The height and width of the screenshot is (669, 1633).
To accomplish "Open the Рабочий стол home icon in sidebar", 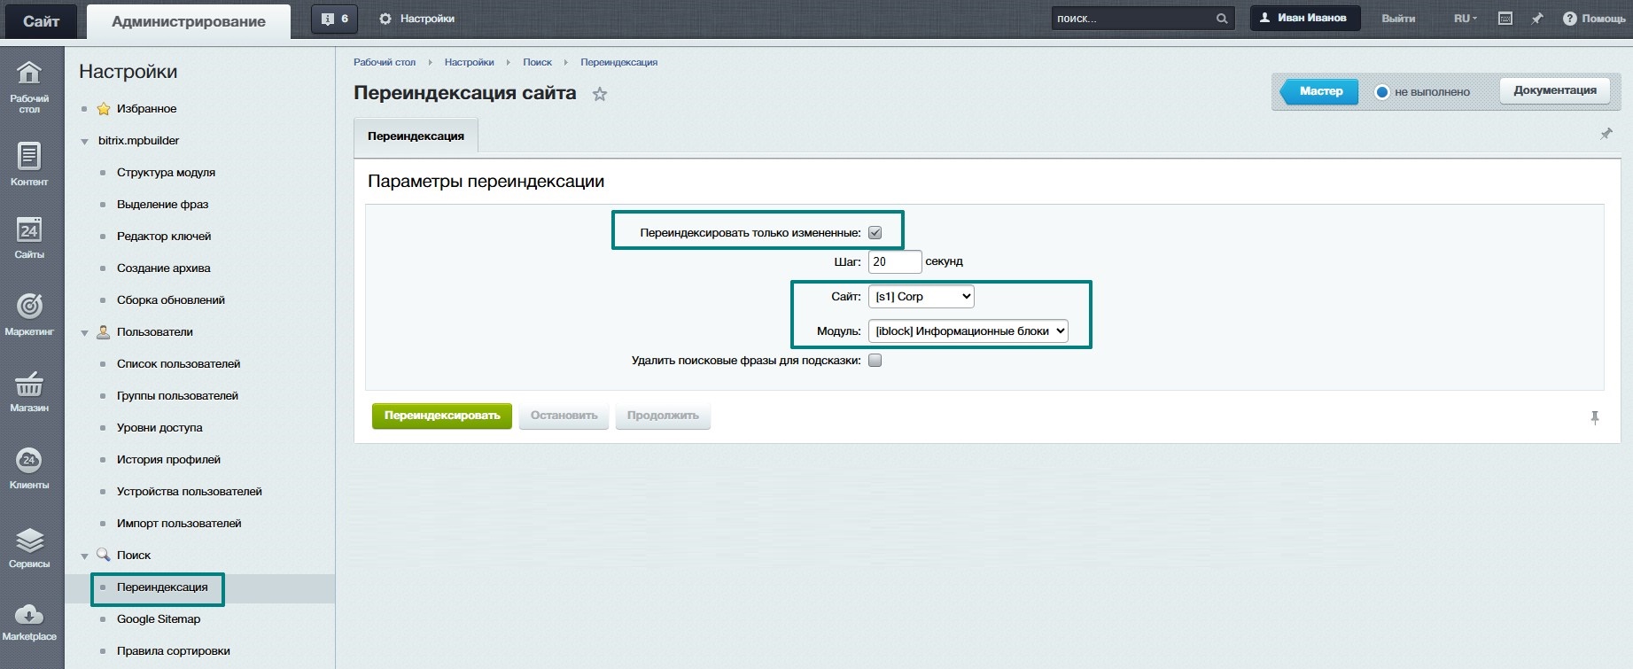I will click(x=29, y=74).
